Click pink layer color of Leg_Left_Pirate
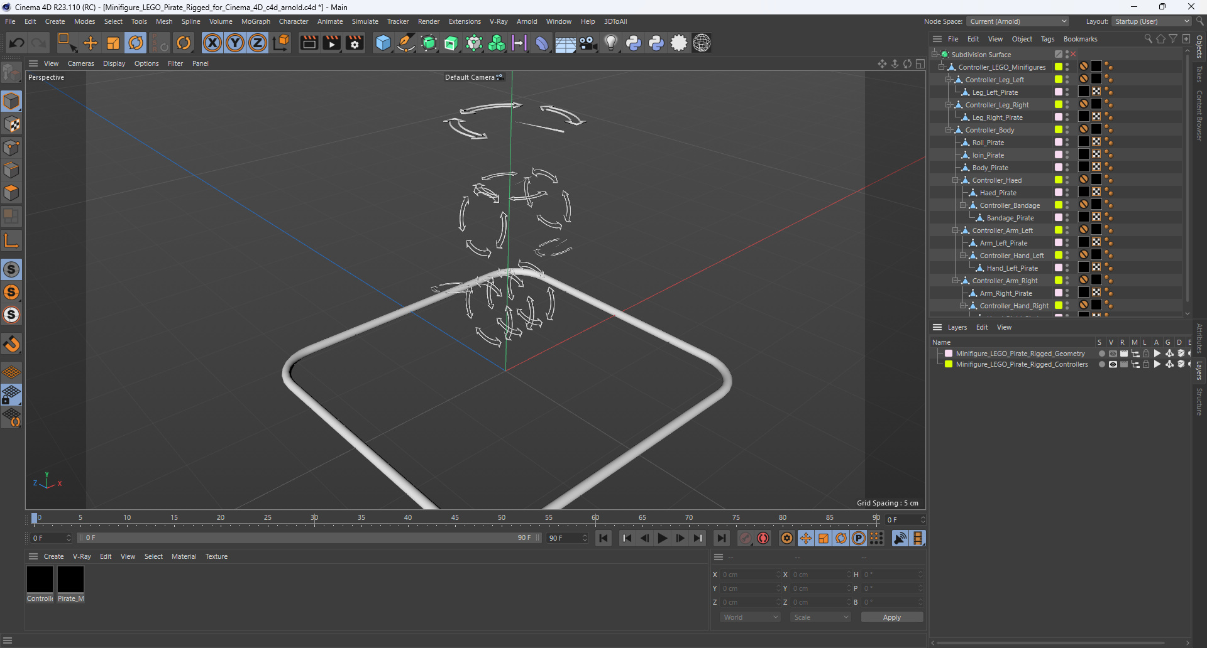Screen dimensions: 1207x648 coord(1059,92)
